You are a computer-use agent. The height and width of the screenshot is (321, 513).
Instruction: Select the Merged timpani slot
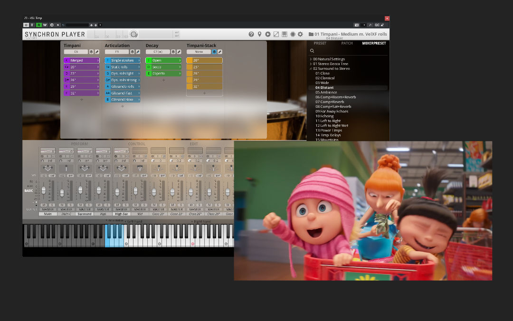pos(82,60)
